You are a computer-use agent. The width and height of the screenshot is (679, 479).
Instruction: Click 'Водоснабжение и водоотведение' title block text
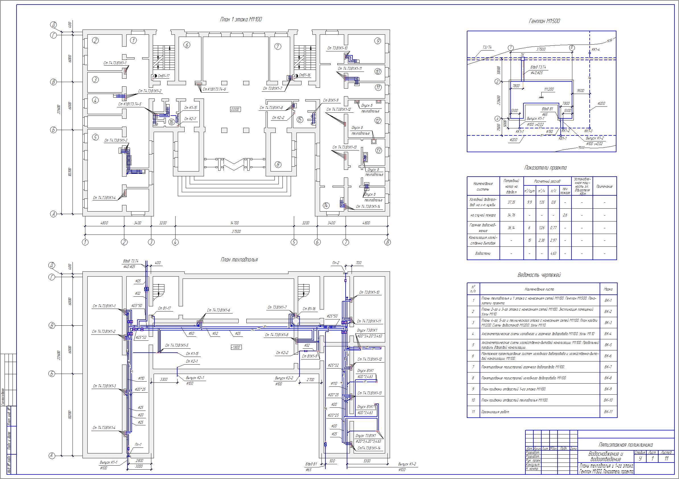606,456
